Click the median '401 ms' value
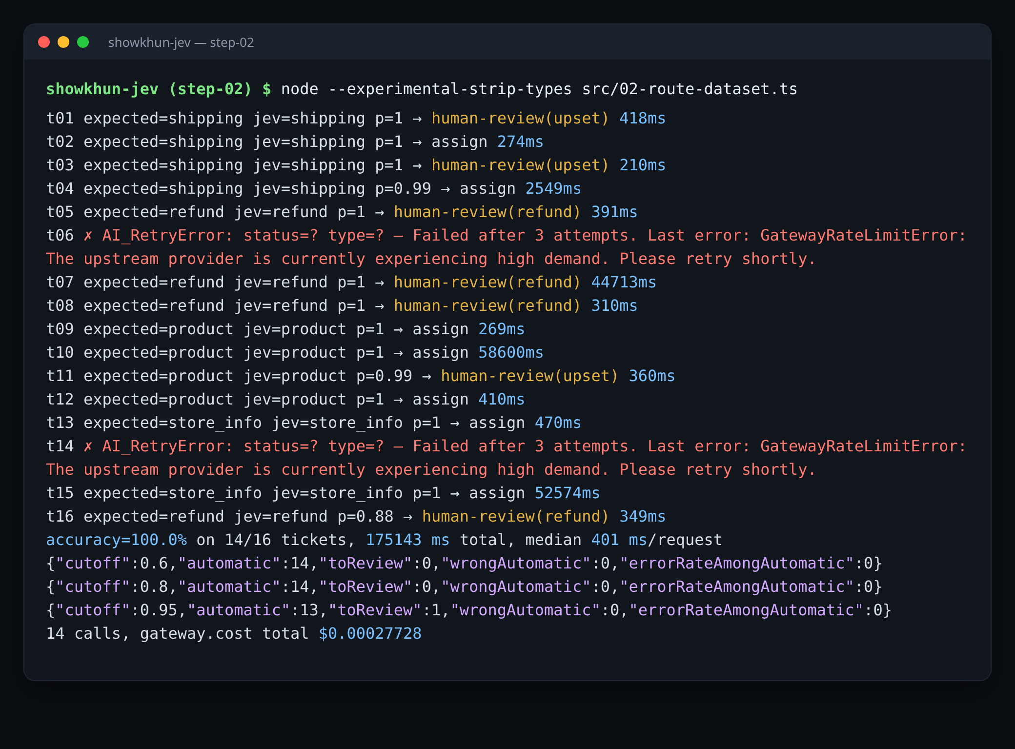 tap(619, 540)
